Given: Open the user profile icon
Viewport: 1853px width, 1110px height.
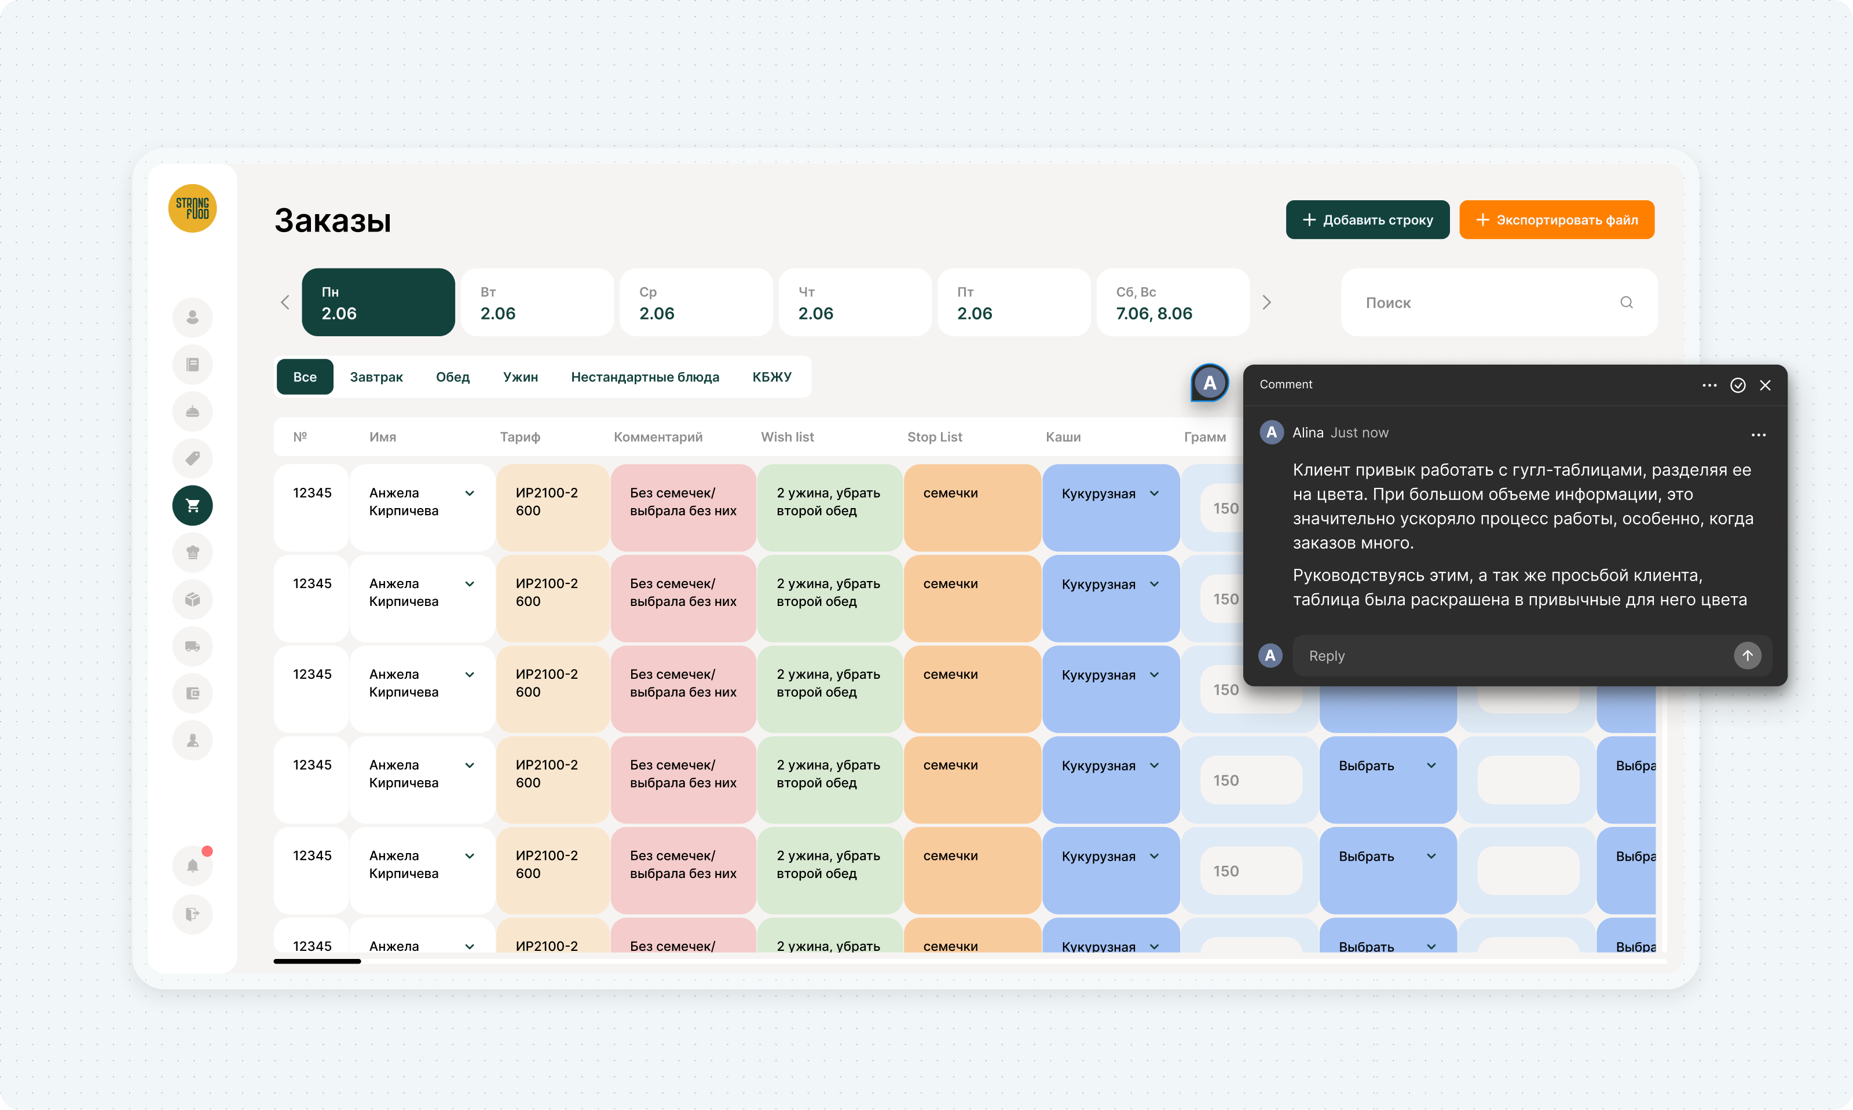Looking at the screenshot, I should [192, 317].
